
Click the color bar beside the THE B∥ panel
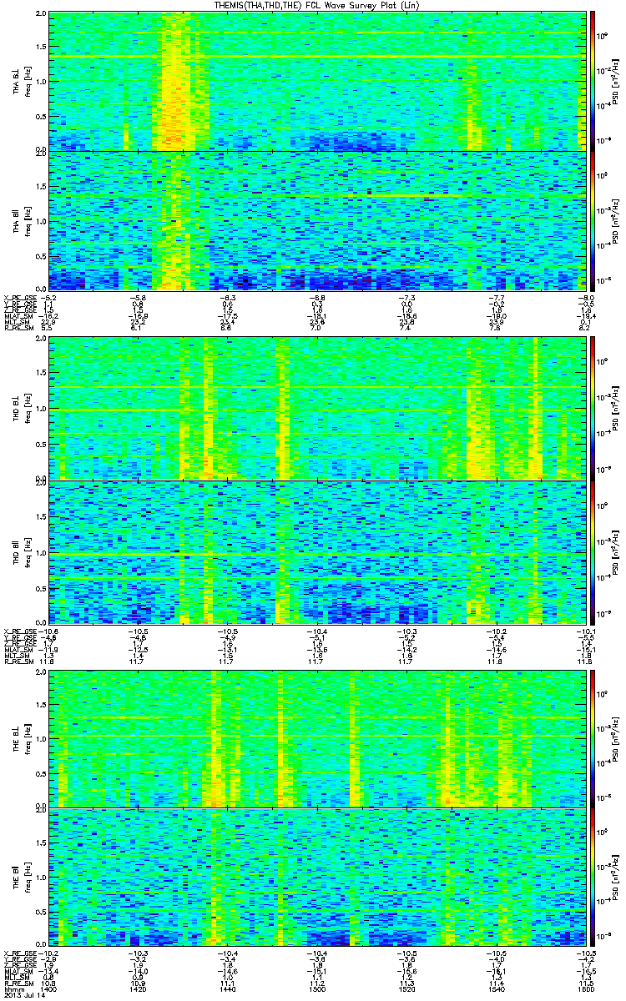coord(592,878)
